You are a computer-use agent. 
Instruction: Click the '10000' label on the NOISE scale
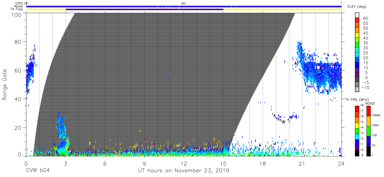[376, 116]
